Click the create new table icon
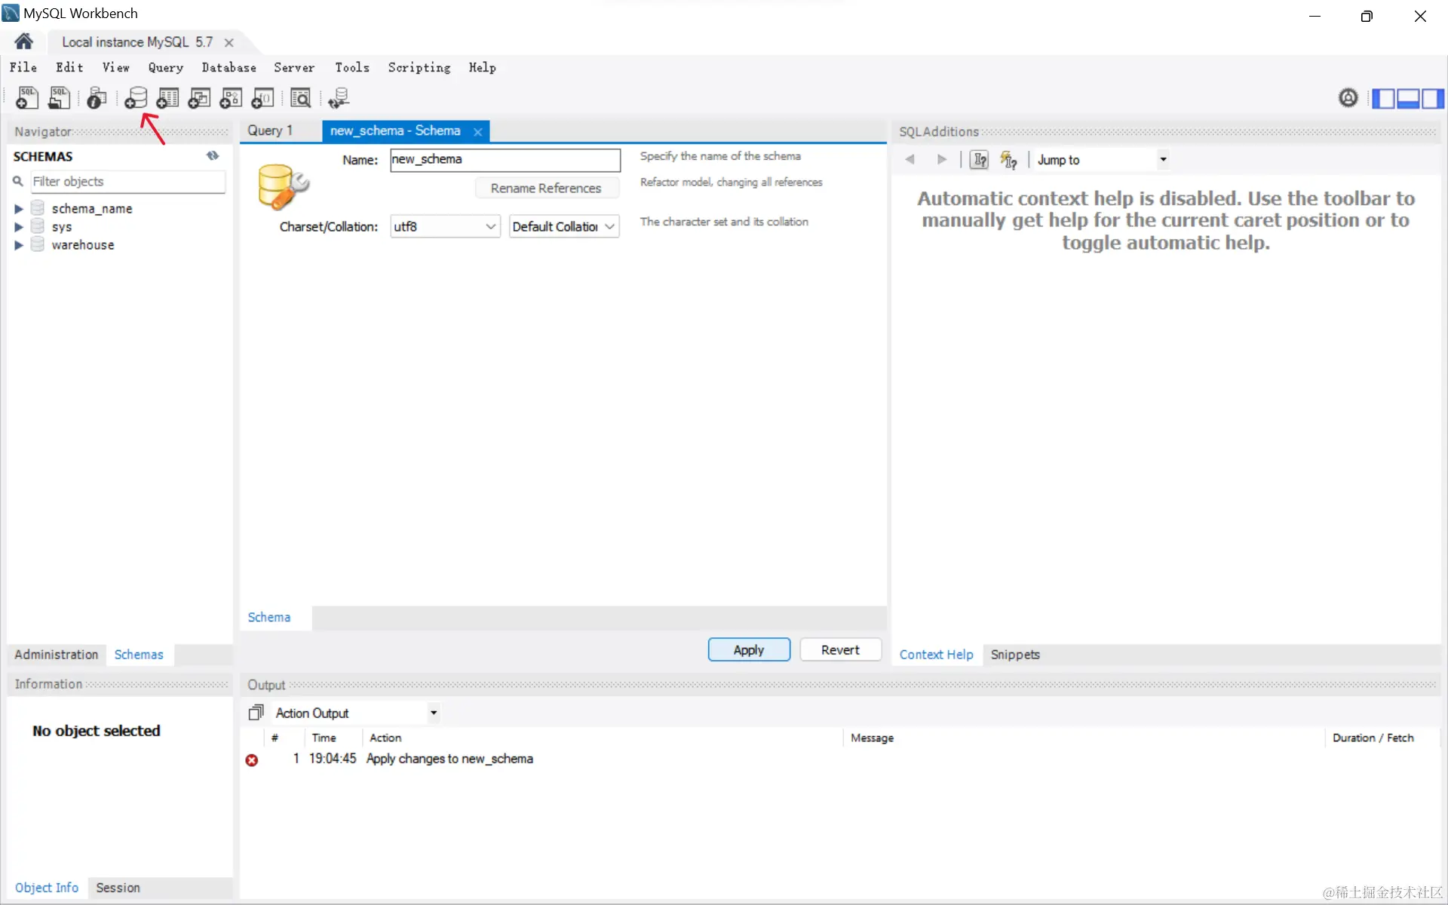Viewport: 1448px width, 905px height. pyautogui.click(x=167, y=98)
